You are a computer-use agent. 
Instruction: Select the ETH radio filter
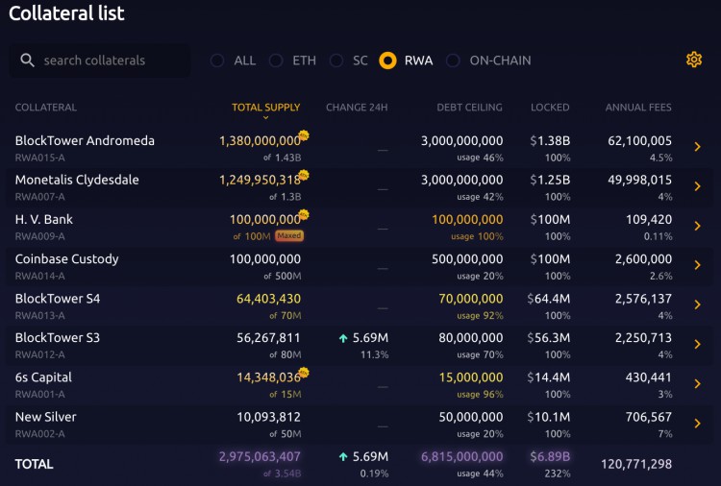277,61
